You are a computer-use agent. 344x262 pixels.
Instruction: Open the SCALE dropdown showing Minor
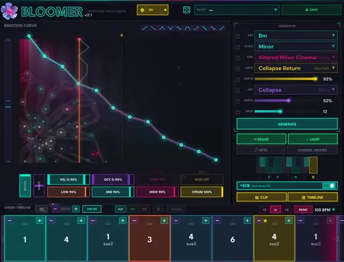pos(296,47)
